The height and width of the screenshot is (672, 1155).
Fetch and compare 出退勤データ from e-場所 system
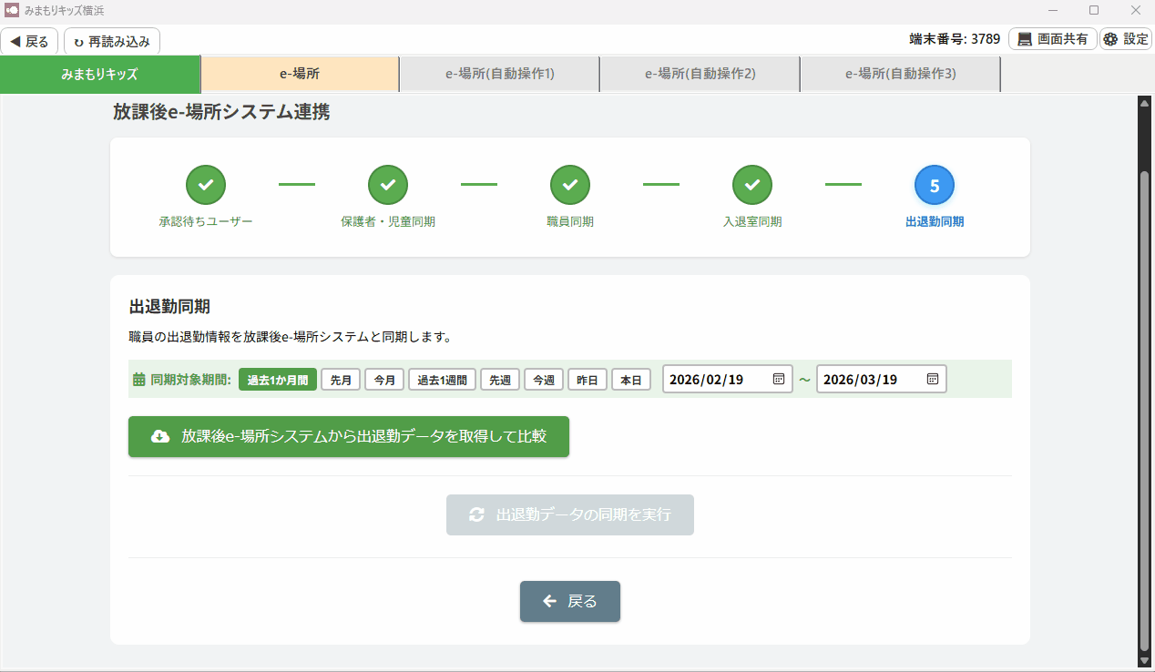coord(349,436)
